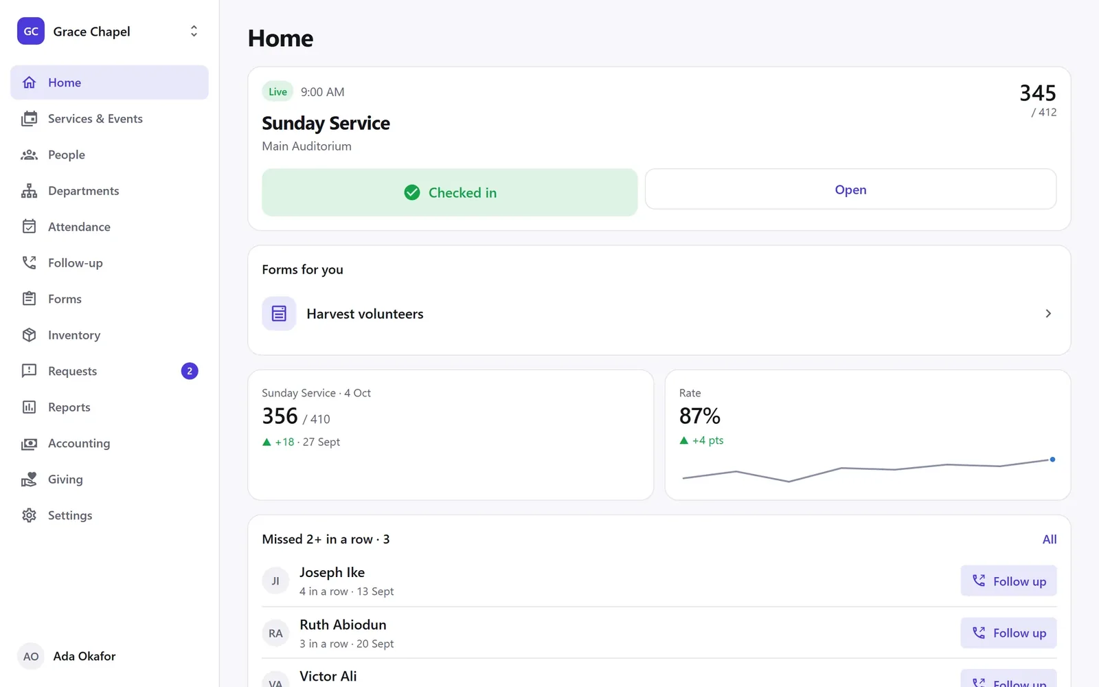This screenshot has height=687, width=1099.
Task: Click the Sunday Service 4 Oct stat card
Action: (x=451, y=435)
